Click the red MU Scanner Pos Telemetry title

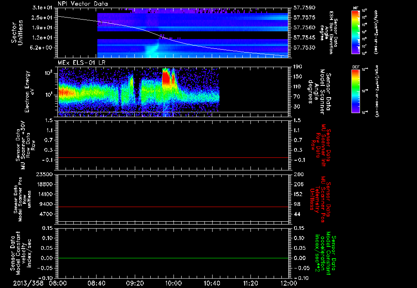coord(320,199)
